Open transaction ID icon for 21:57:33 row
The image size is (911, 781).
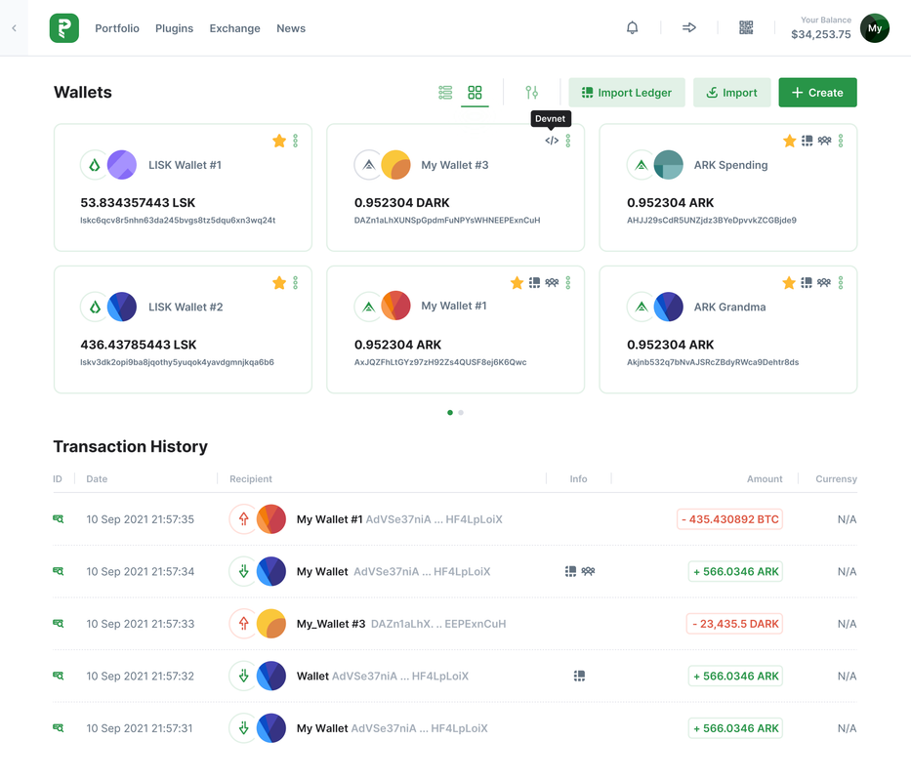coord(59,624)
